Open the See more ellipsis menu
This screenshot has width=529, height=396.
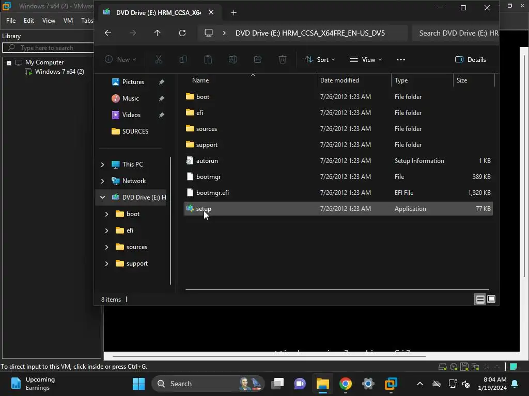coord(401,60)
